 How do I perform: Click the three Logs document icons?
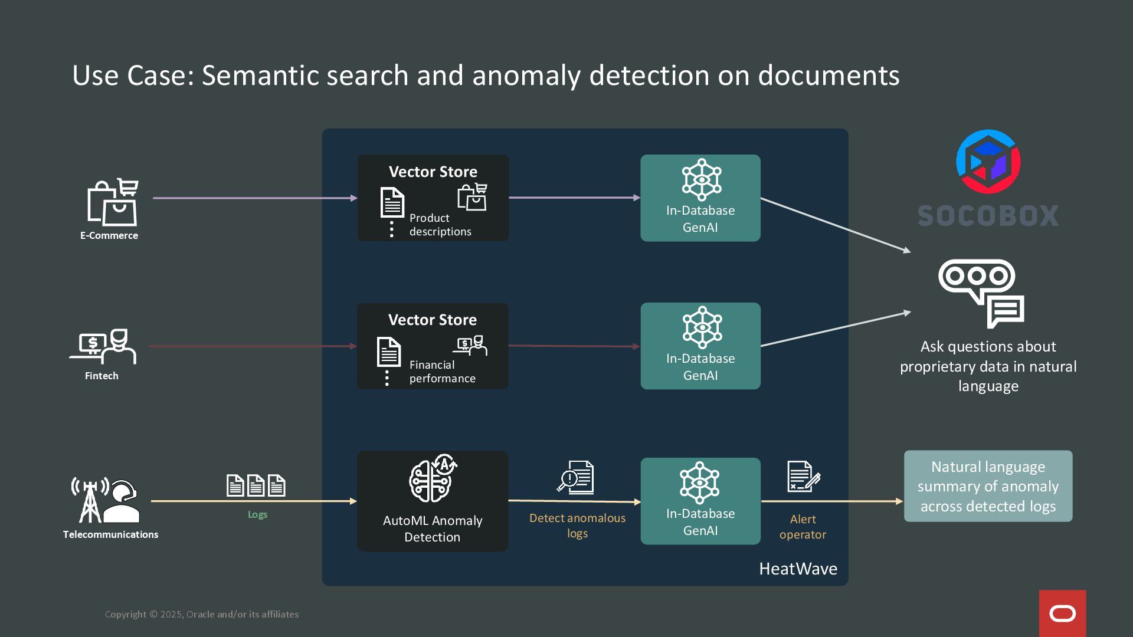pos(256,485)
